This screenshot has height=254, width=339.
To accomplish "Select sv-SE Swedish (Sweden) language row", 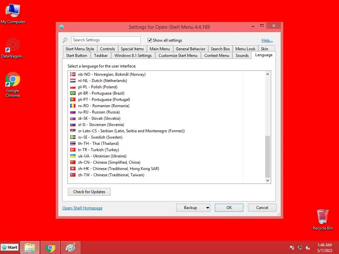I will 156,137.
